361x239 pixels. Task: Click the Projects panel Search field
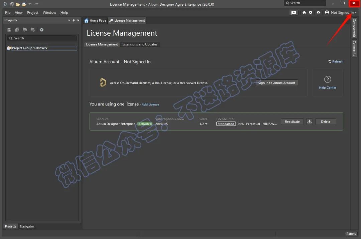(x=42, y=38)
